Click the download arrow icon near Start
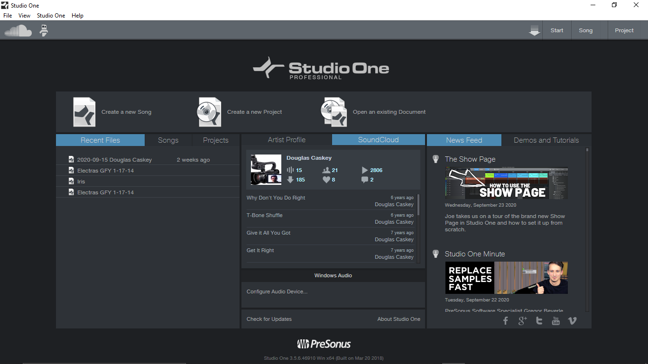 tap(535, 31)
